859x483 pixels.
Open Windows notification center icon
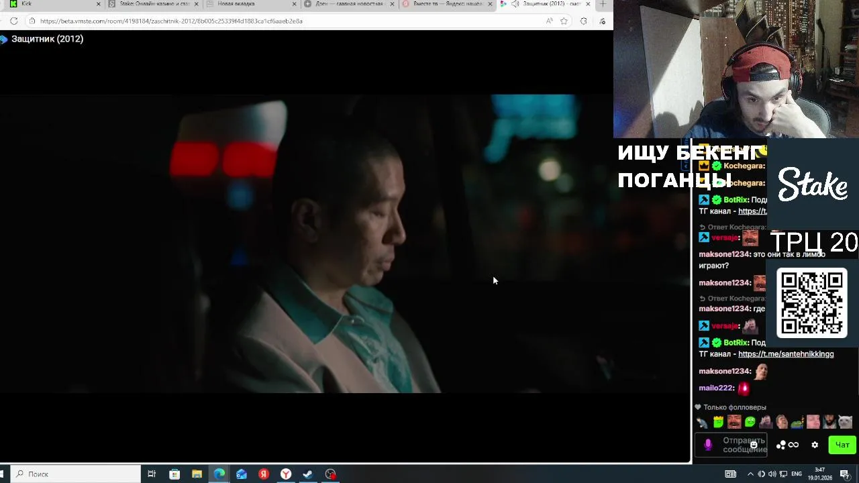click(844, 474)
